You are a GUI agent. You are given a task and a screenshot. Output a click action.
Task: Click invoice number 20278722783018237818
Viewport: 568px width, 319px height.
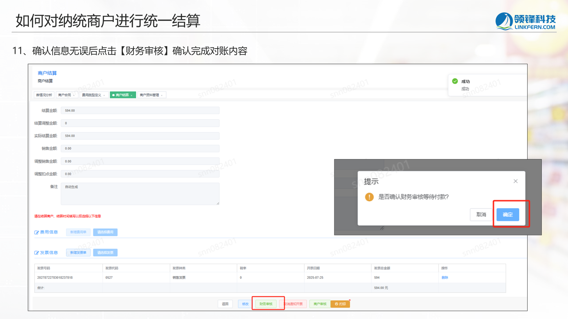click(x=55, y=278)
